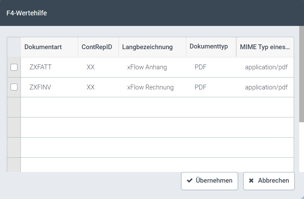Click the ContRepID column header

(x=97, y=47)
